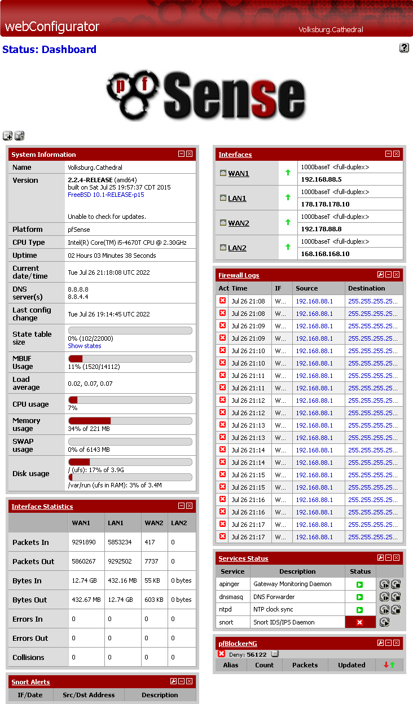Open the help icon beside Status: Dashboard

[x=404, y=48]
